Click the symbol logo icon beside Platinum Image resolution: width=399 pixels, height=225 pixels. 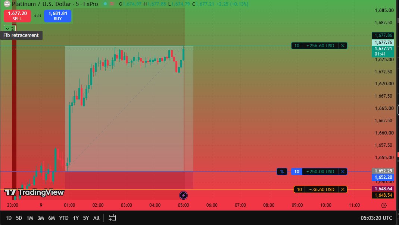click(x=7, y=4)
